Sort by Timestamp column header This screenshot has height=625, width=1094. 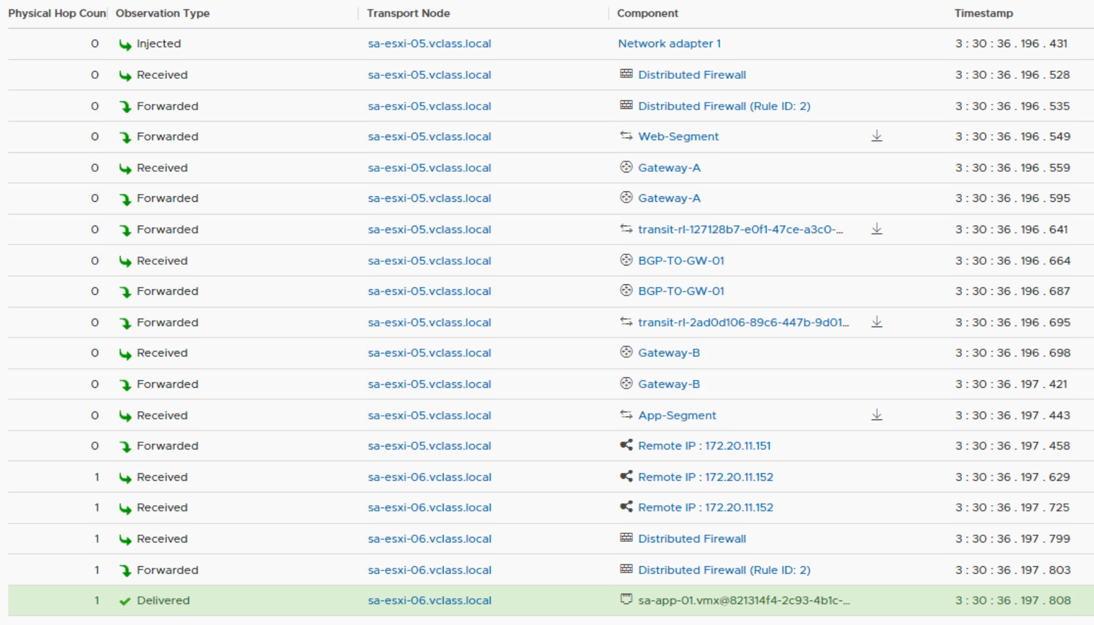click(x=984, y=13)
